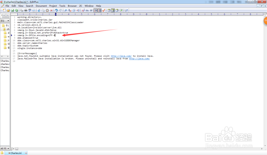Create a new document from toolbar
Viewport: 267px width, 155px height.
tap(4, 10)
